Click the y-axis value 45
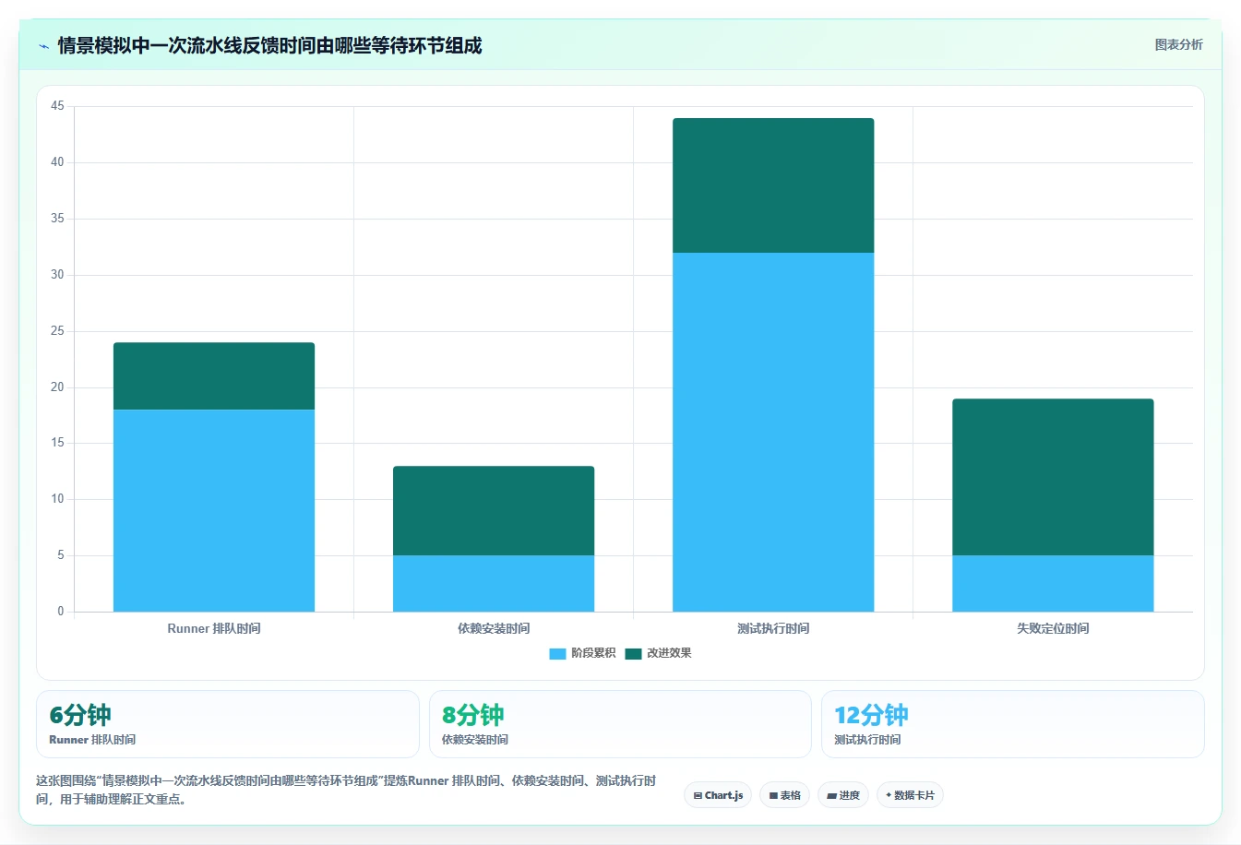Image resolution: width=1241 pixels, height=845 pixels. coord(58,106)
